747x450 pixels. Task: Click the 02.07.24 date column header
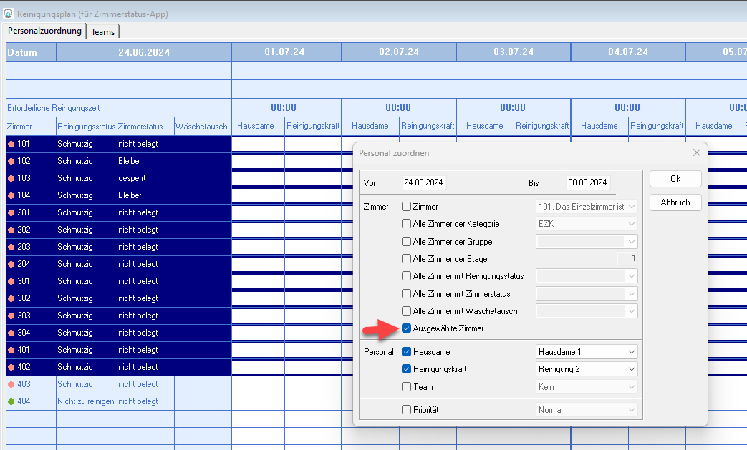tap(399, 52)
